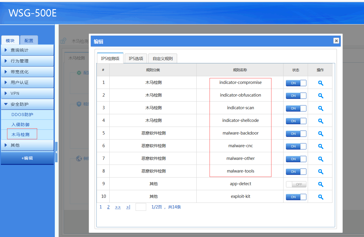
Task: Enable the app-detect rule toggle
Action: pyautogui.click(x=296, y=184)
